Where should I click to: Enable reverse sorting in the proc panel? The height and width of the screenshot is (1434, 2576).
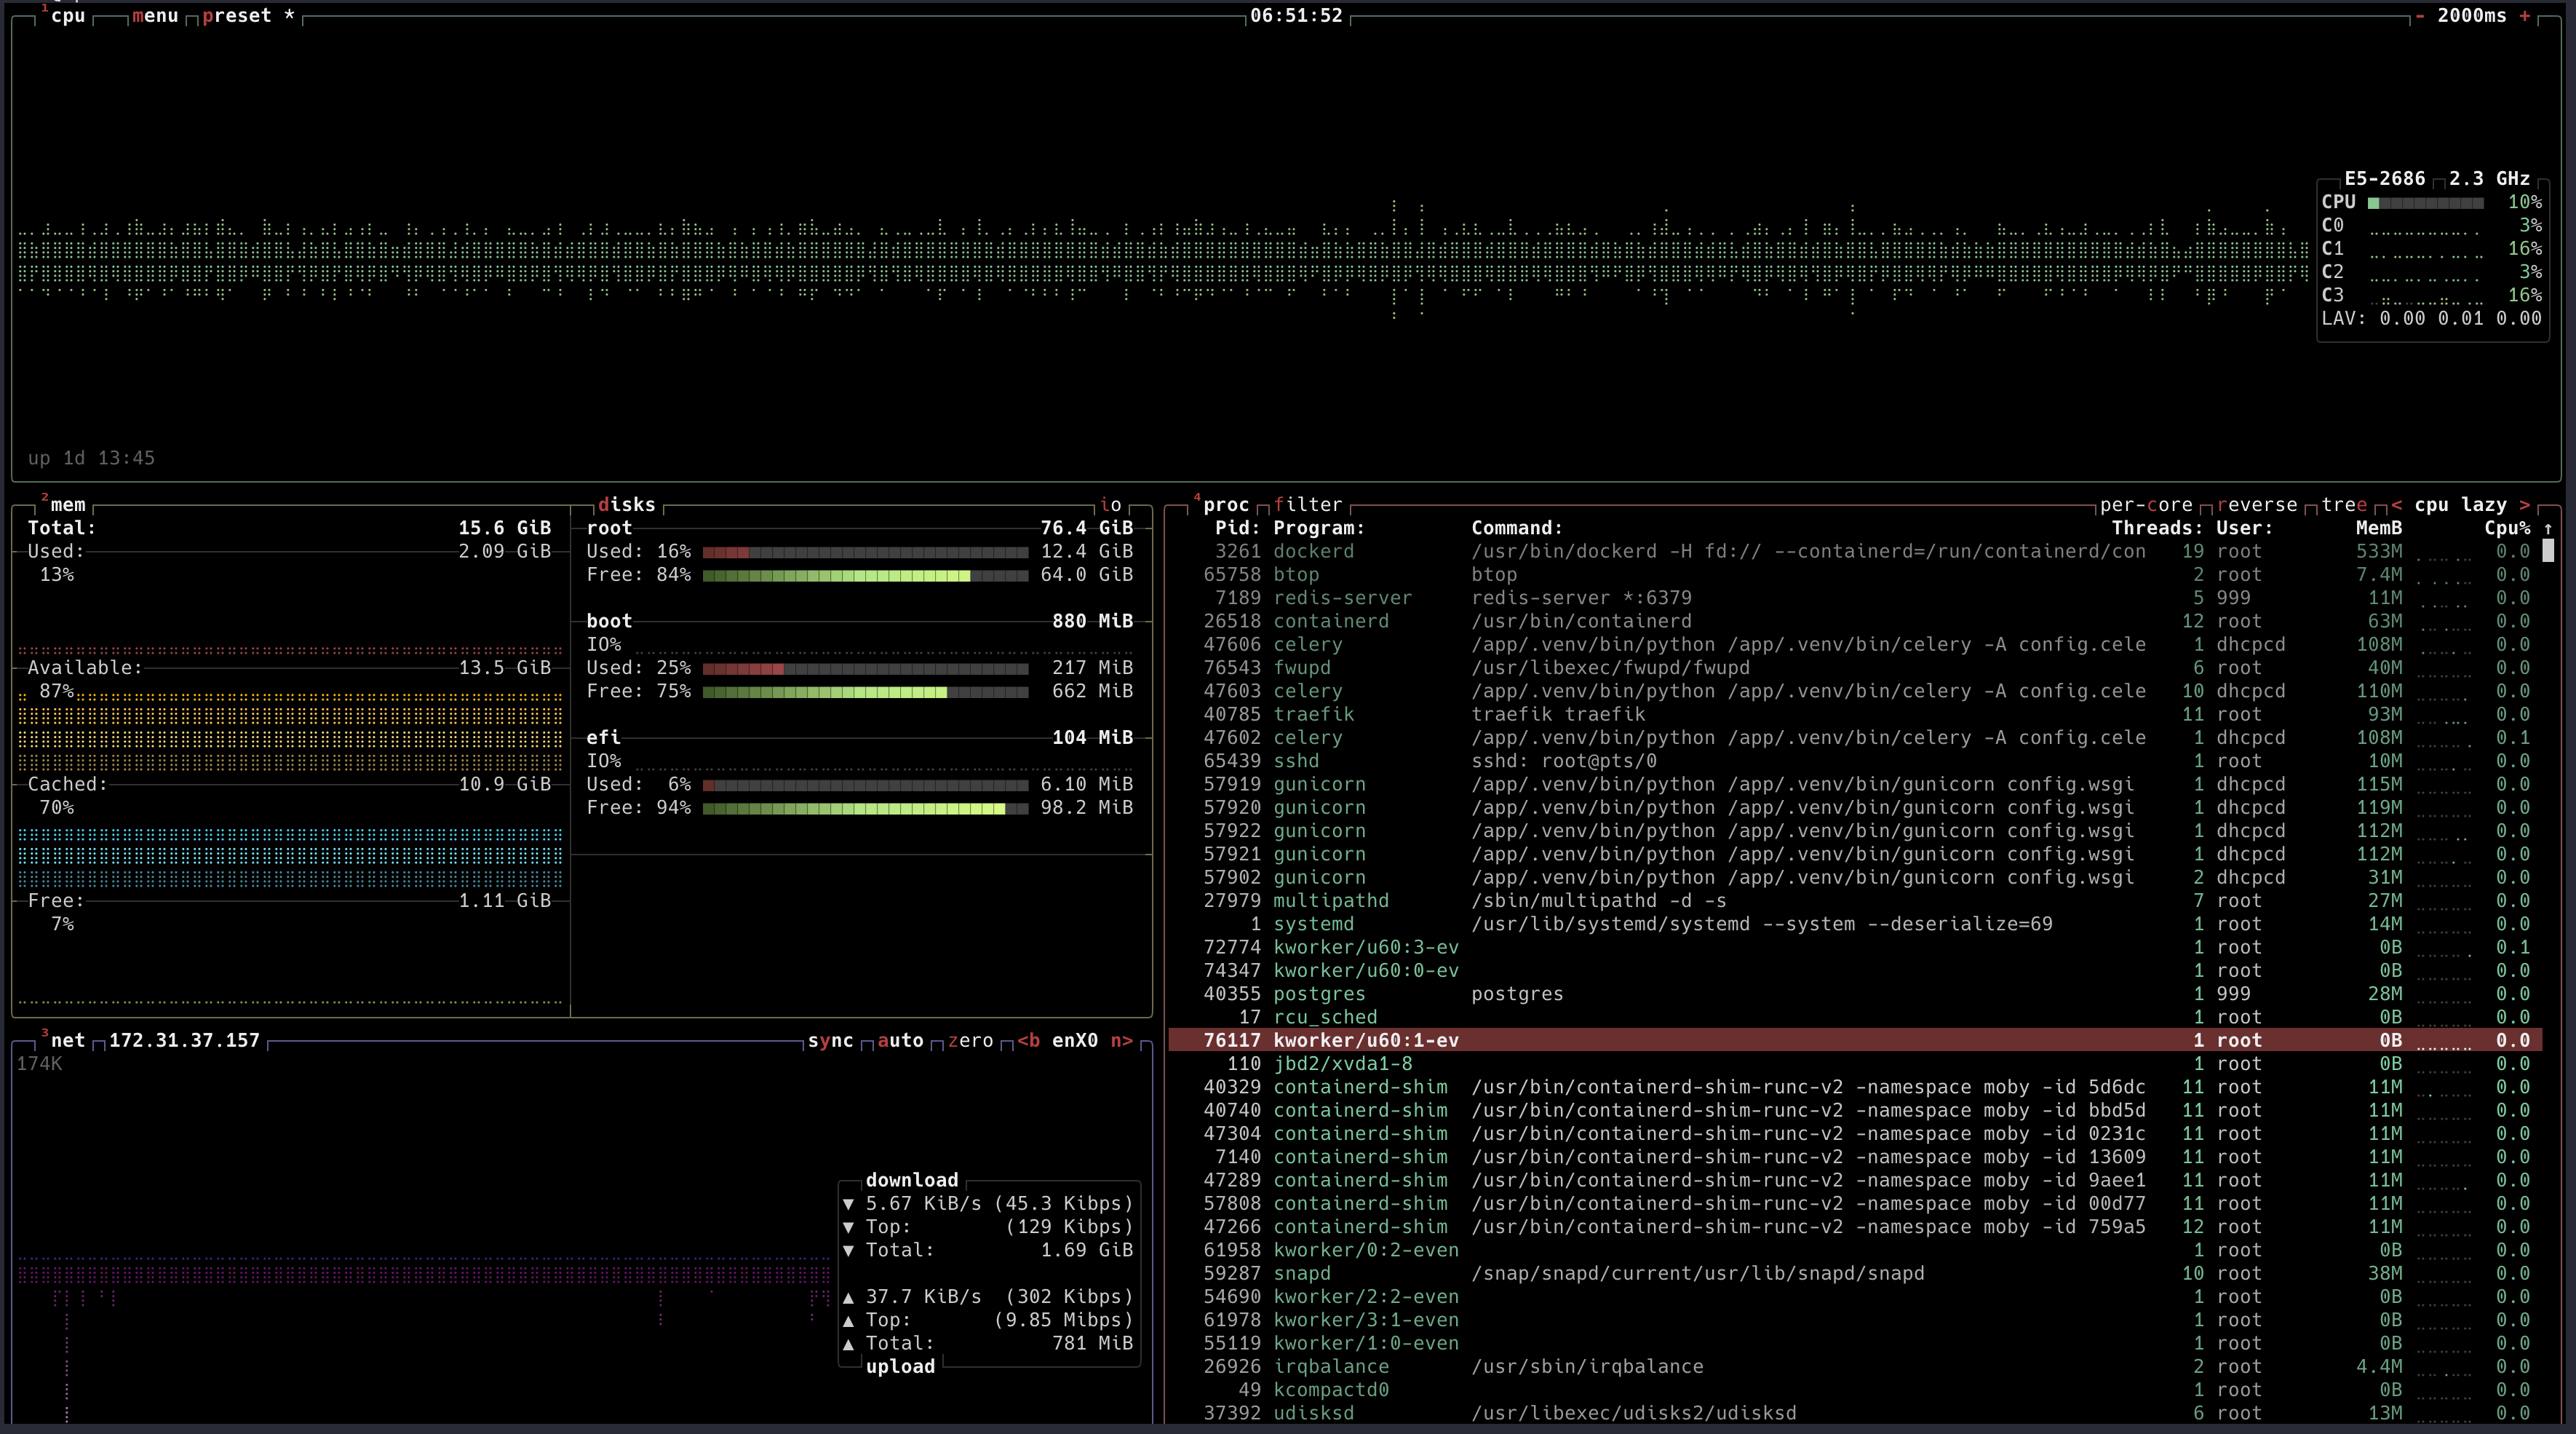2258,504
